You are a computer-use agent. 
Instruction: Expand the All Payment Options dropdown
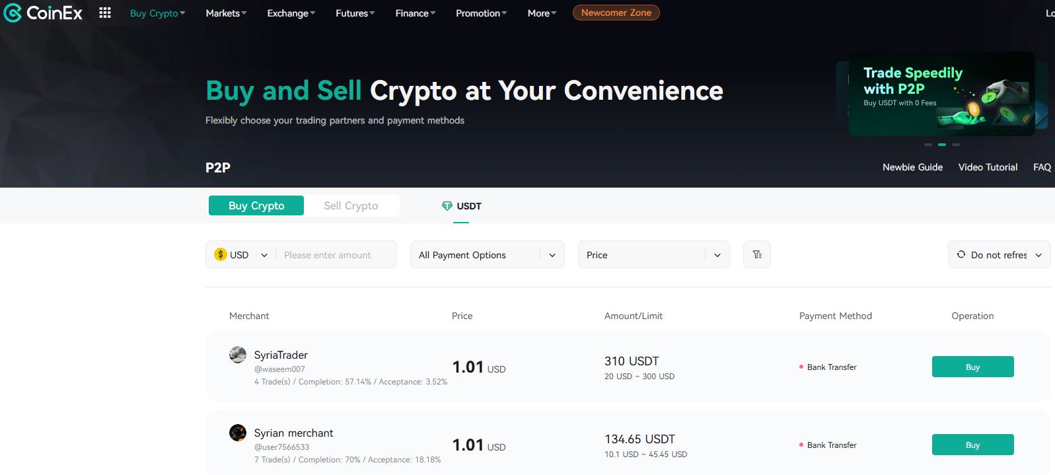[x=488, y=254]
